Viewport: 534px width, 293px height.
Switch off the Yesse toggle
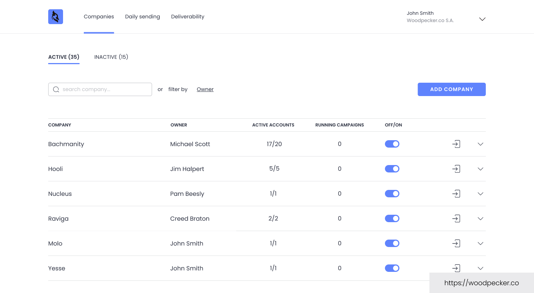392,268
